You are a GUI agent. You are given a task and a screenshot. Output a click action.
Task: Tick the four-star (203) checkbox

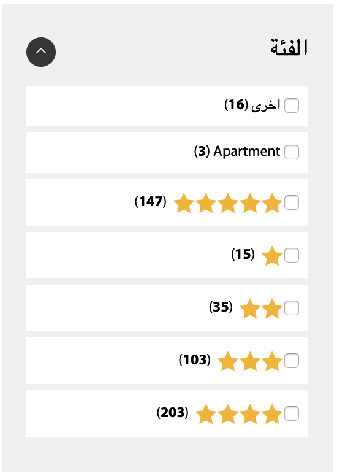click(x=292, y=413)
